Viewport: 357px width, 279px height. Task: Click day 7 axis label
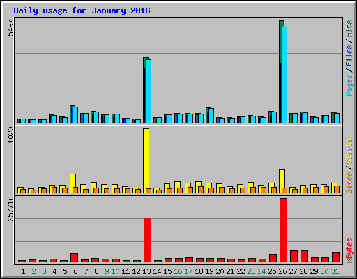point(86,271)
